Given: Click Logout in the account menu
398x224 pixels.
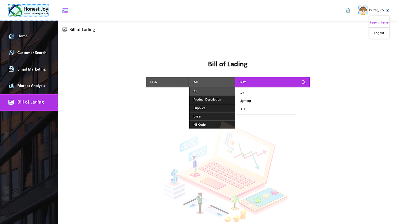Looking at the screenshot, I should point(379,33).
